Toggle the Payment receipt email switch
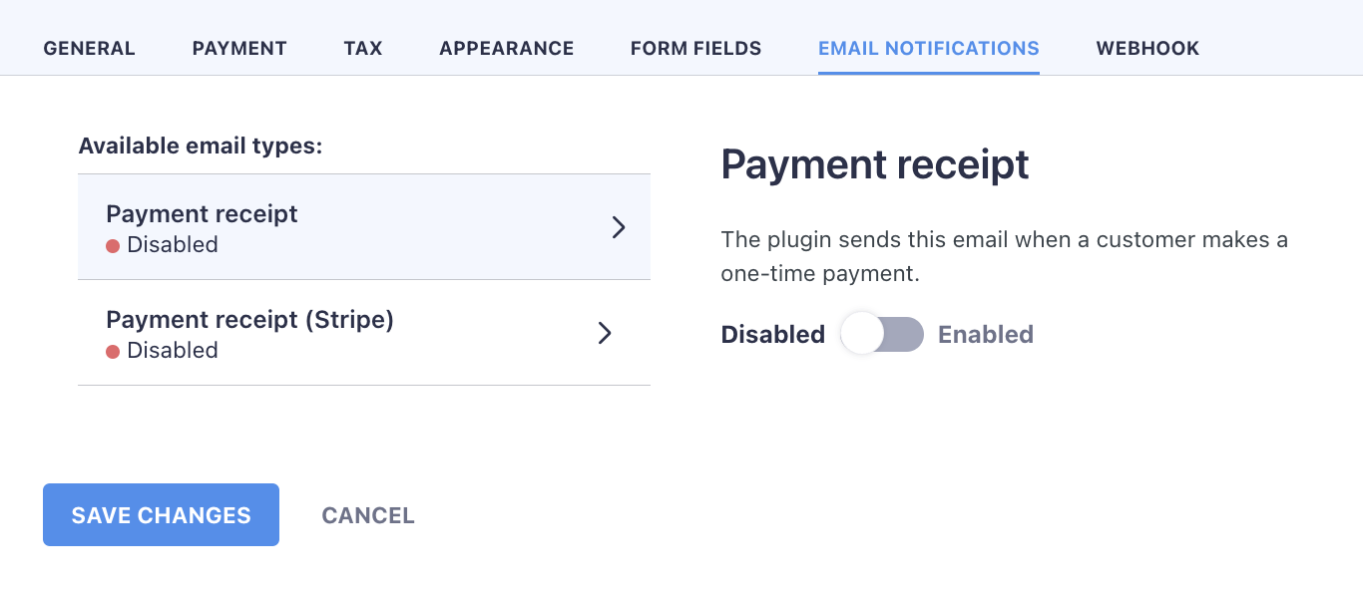1363x594 pixels. (882, 334)
